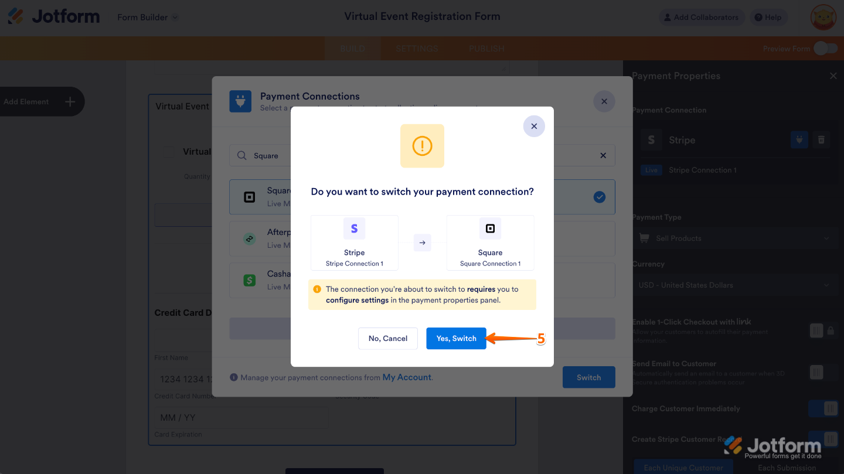Confirm with Yes, Switch button
Image resolution: width=844 pixels, height=474 pixels.
tap(456, 338)
